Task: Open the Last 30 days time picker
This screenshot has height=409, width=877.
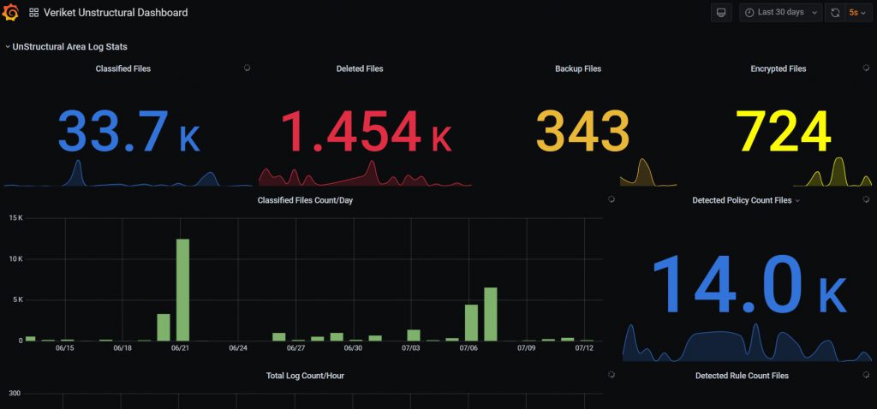Action: 781,12
